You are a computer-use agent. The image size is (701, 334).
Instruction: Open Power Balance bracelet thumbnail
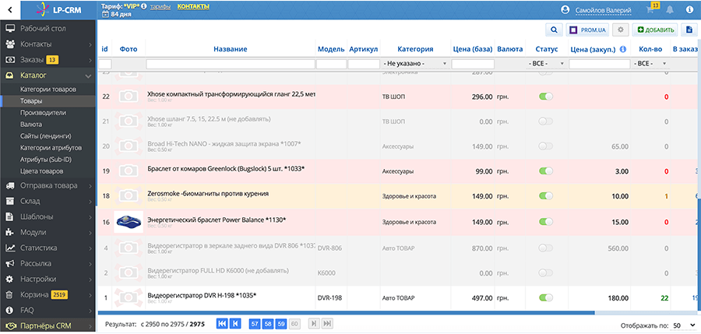(129, 221)
